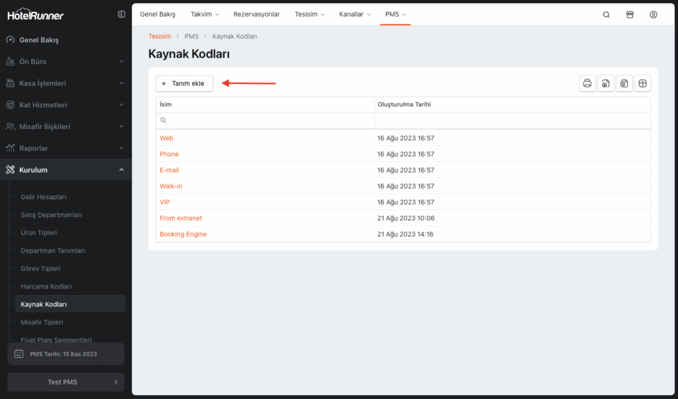Screen dimensions: 678x399
Task: Open the store icon in top bar
Action: click(x=630, y=15)
